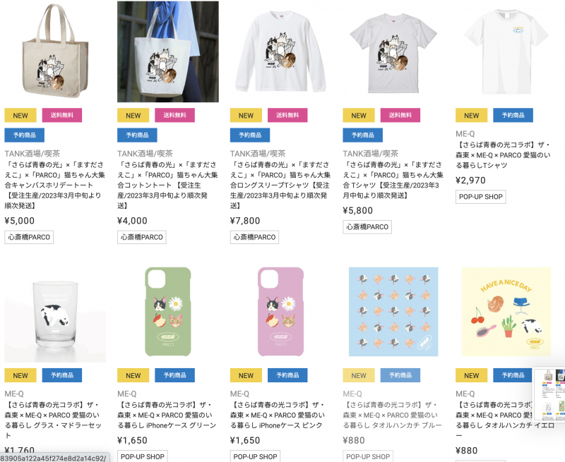
Task: Open the yellow Have A Nice Day handkerchief
Action: pos(506,312)
